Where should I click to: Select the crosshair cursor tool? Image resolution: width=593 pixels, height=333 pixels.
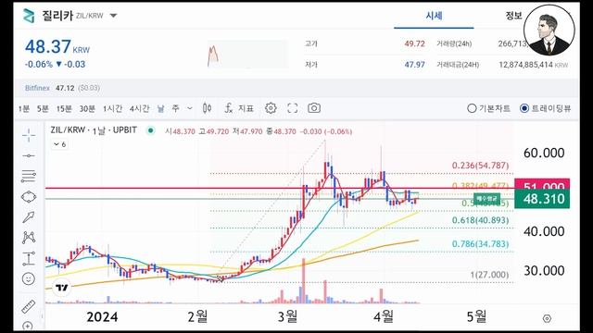tap(29, 135)
